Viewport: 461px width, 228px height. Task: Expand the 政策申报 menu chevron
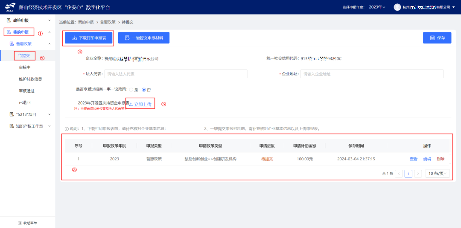point(50,20)
